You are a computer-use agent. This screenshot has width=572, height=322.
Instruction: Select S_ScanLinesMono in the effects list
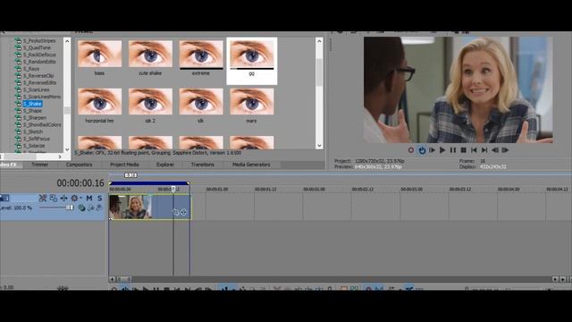click(x=42, y=97)
